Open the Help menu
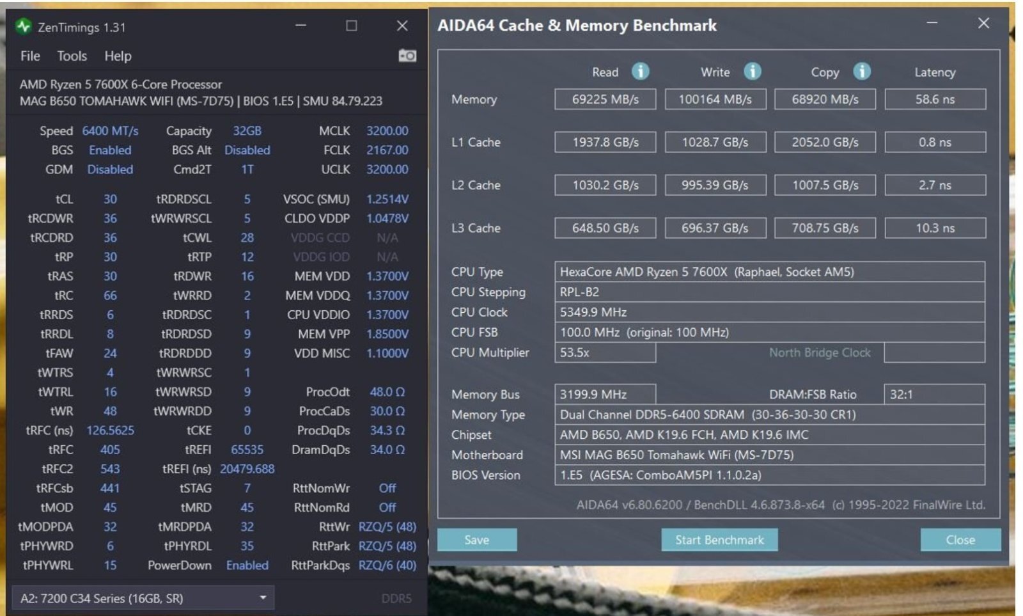1023x616 pixels. click(x=118, y=56)
